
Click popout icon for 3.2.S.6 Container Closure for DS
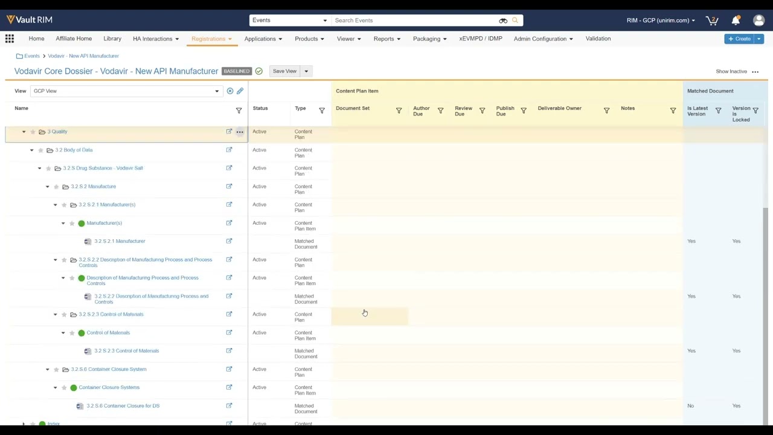tap(229, 406)
